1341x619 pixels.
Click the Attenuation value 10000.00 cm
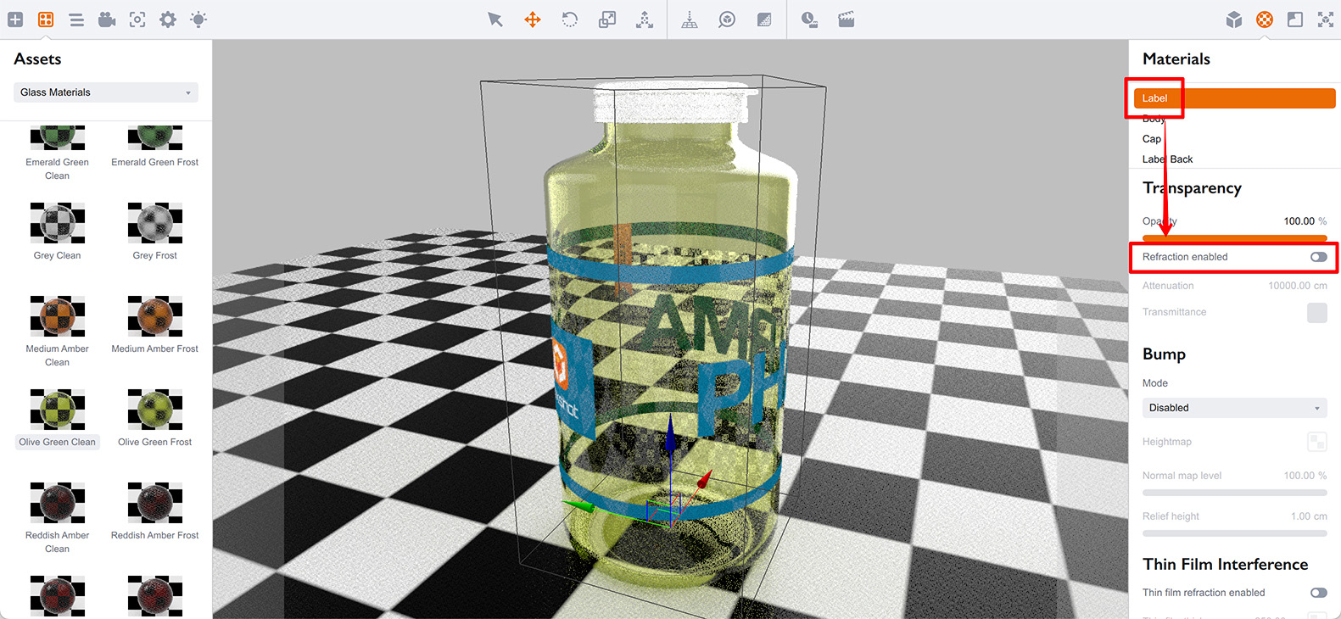point(1298,286)
